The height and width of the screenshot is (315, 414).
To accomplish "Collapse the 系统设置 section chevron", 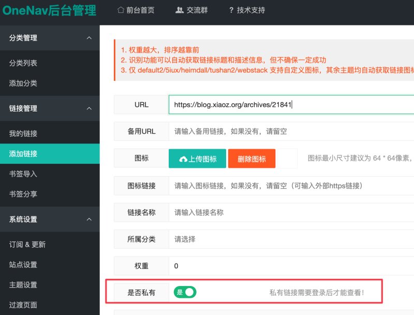I will pos(89,219).
